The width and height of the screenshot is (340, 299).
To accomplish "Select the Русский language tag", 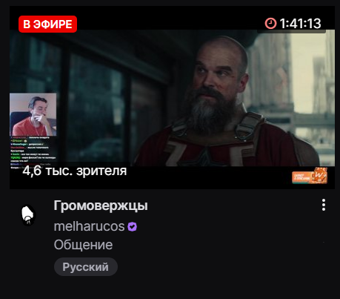I will coord(86,267).
